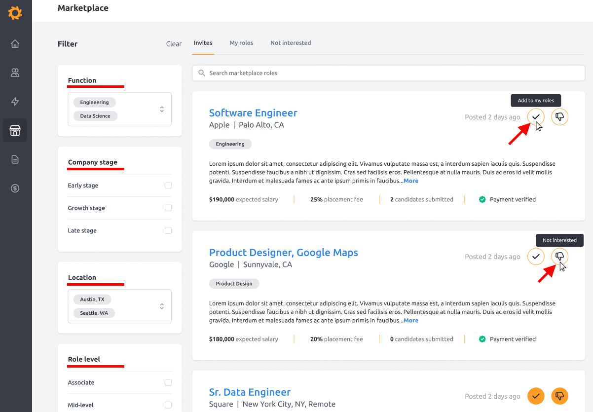The image size is (593, 412).
Task: Open the people icon in sidebar
Action: pyautogui.click(x=15, y=73)
